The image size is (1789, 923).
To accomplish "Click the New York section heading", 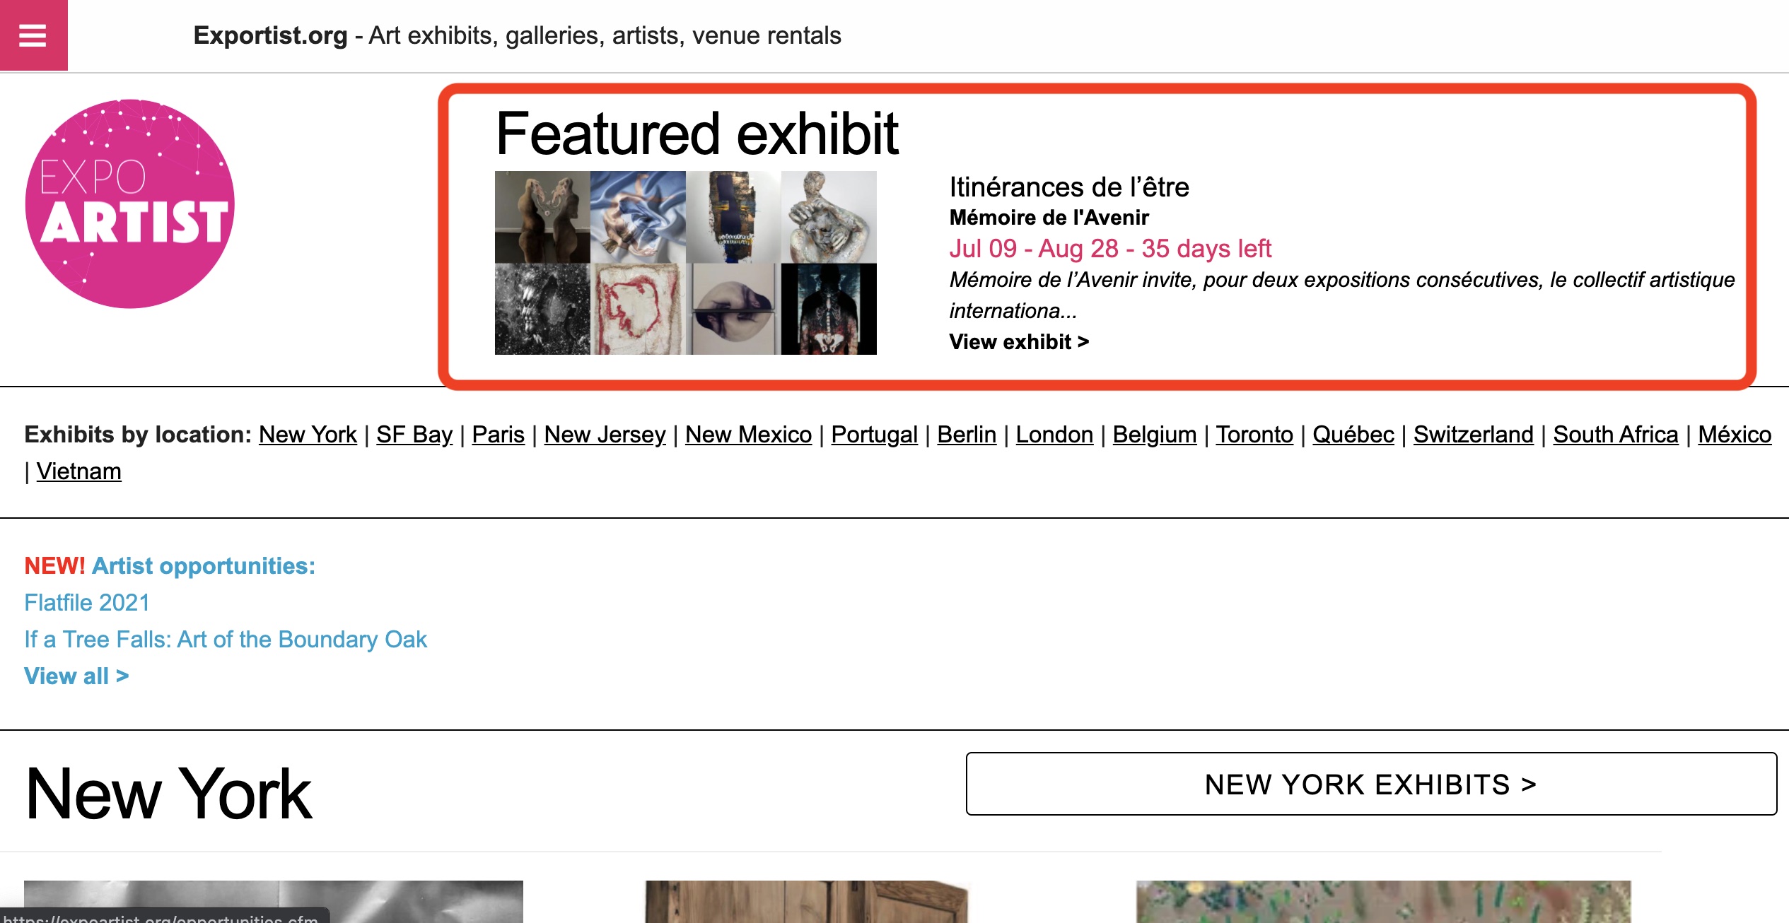I will [x=168, y=794].
